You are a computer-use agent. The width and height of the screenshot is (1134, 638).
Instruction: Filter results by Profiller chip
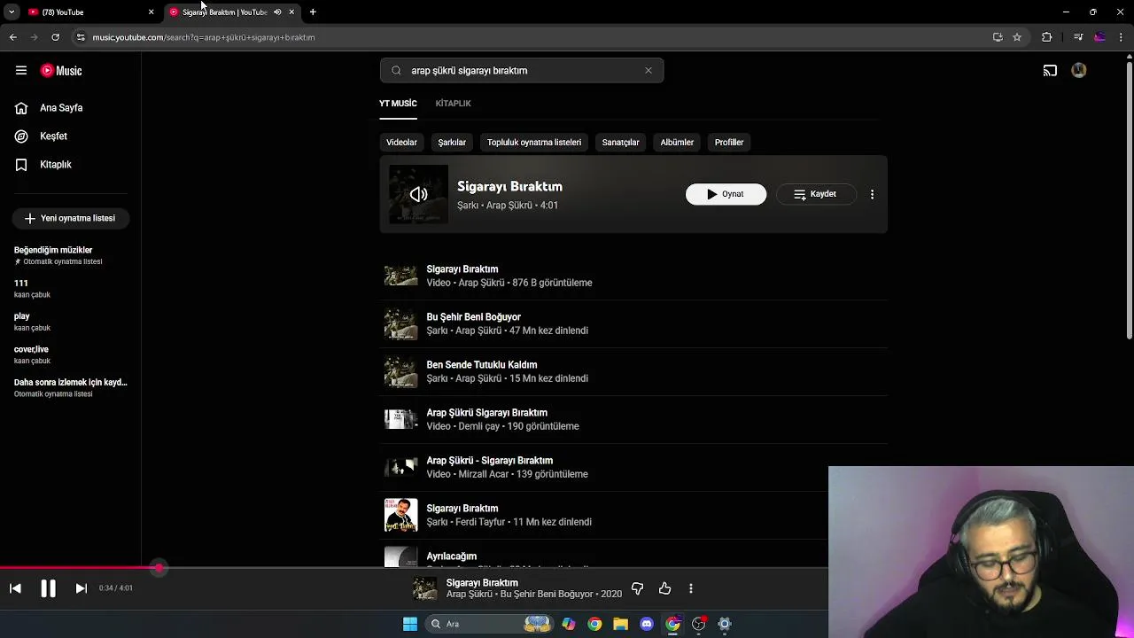[x=729, y=143]
